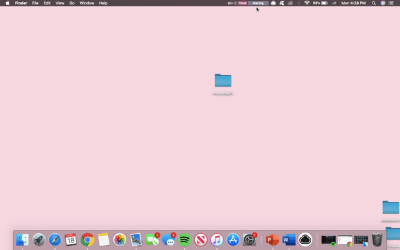Open the Spotify app in Dock

coord(184,239)
